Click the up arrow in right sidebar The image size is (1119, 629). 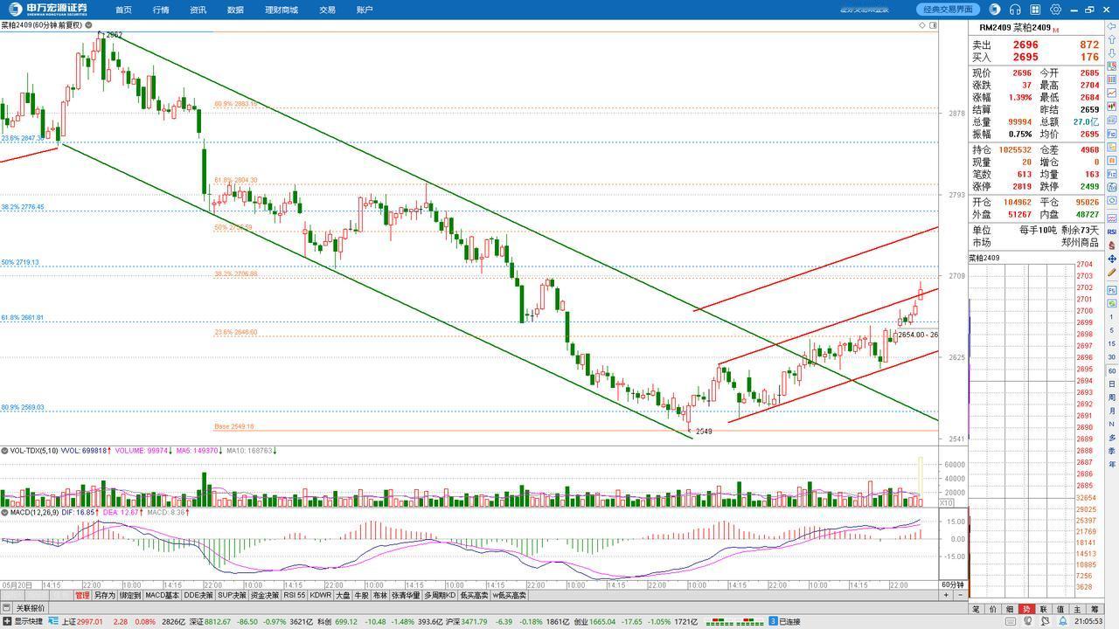click(x=1111, y=38)
